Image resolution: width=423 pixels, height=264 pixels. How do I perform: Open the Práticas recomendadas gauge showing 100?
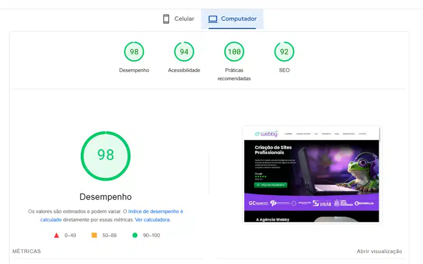(x=234, y=51)
